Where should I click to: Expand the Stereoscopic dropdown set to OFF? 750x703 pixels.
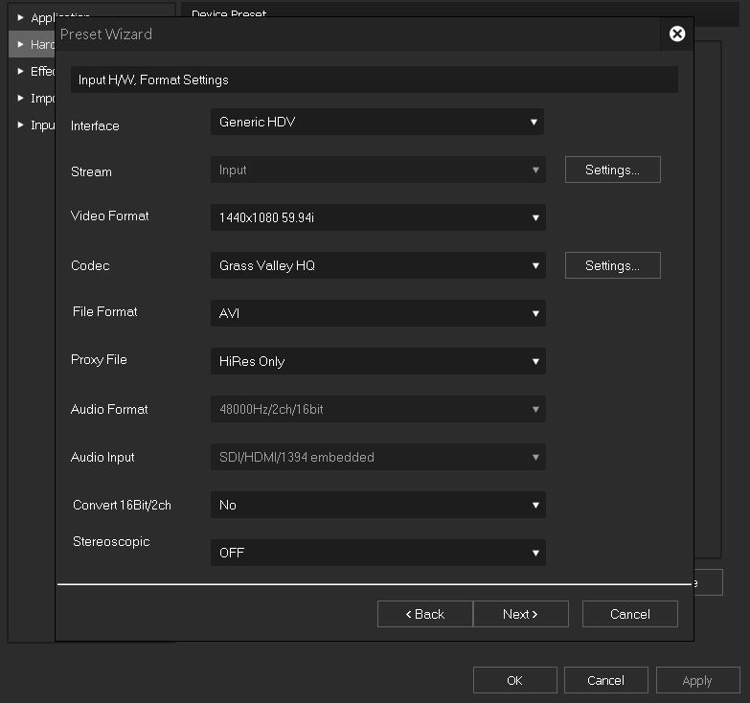[x=377, y=553]
